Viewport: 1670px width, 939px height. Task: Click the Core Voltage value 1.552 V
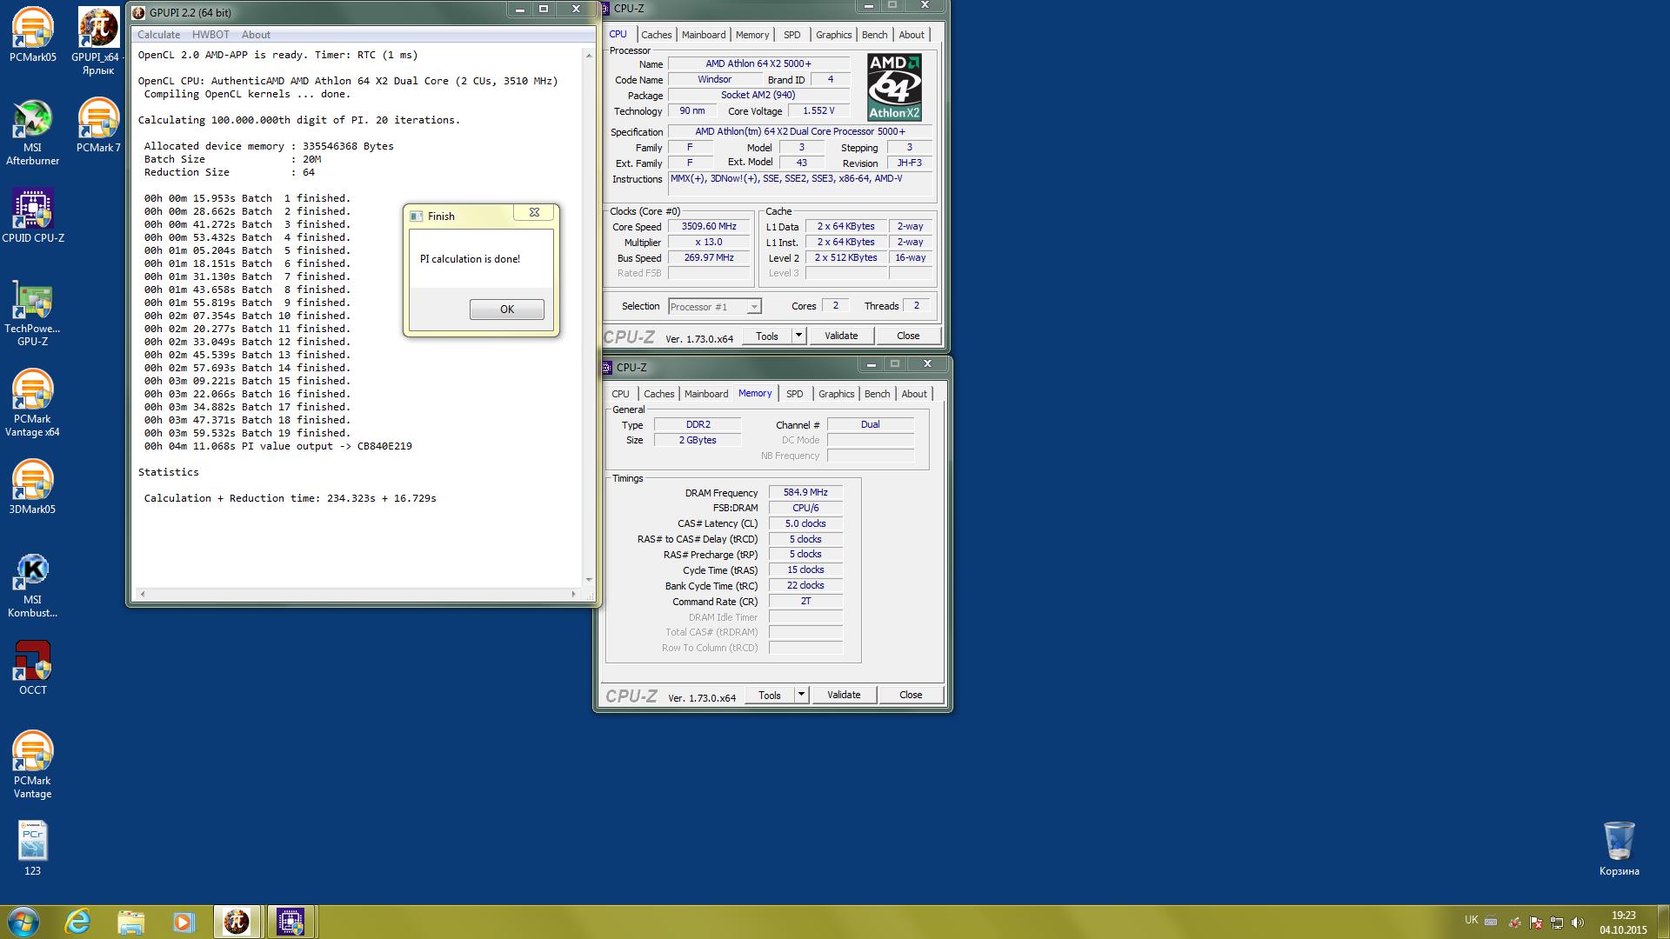[818, 111]
